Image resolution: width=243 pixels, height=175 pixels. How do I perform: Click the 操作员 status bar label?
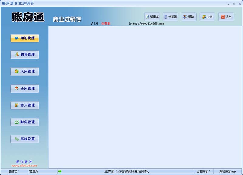(x=14, y=171)
